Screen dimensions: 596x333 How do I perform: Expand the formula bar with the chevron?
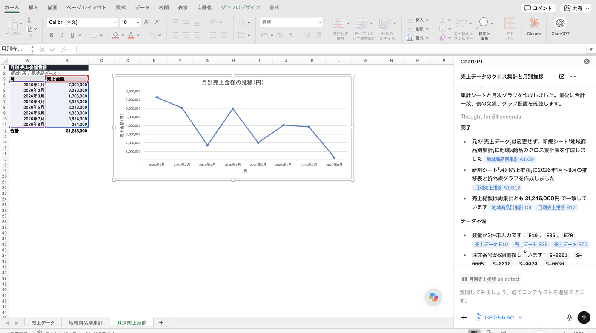(590, 50)
